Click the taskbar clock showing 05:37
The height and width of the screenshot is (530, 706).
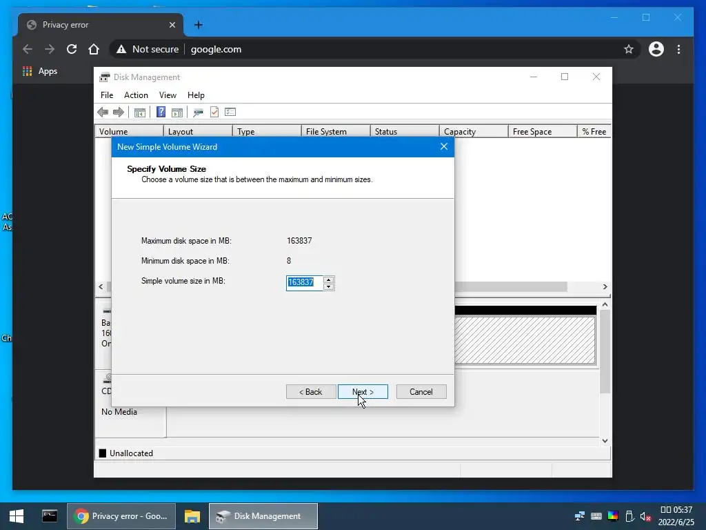(x=676, y=516)
